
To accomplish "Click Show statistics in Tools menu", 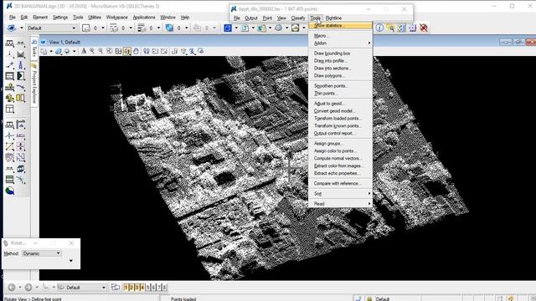I will tap(340, 26).
